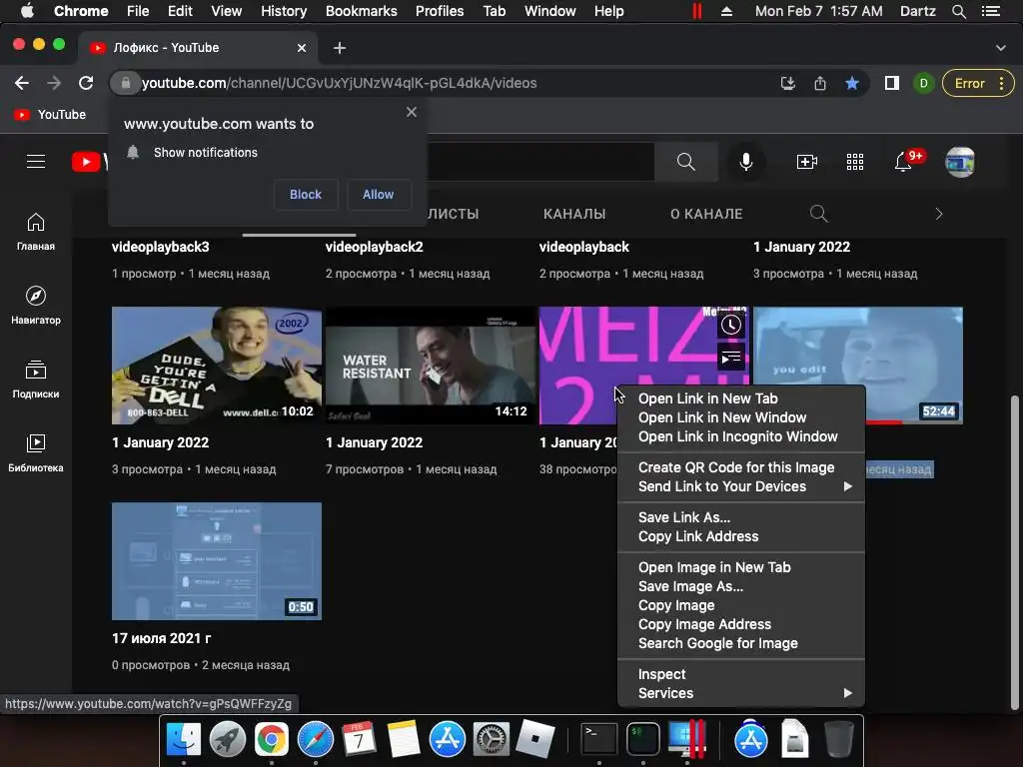1023x767 pixels.
Task: Open Safari from the Dock
Action: coord(315,739)
